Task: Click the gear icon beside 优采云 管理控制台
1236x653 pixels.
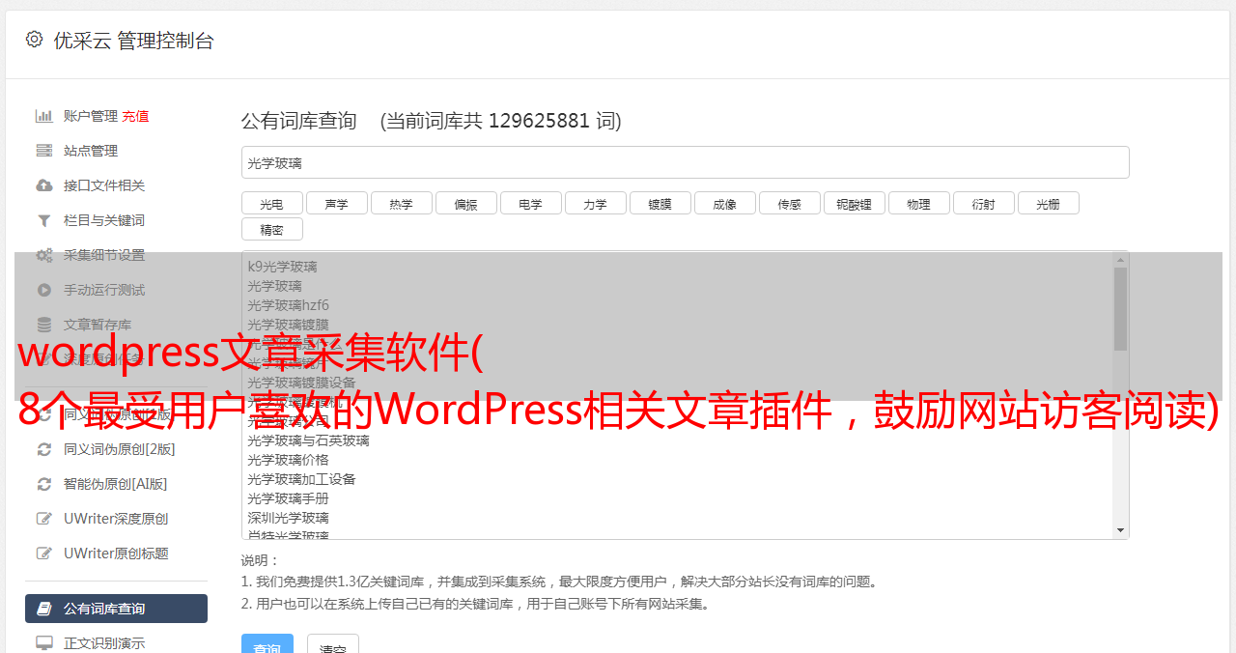Action: tap(35, 40)
